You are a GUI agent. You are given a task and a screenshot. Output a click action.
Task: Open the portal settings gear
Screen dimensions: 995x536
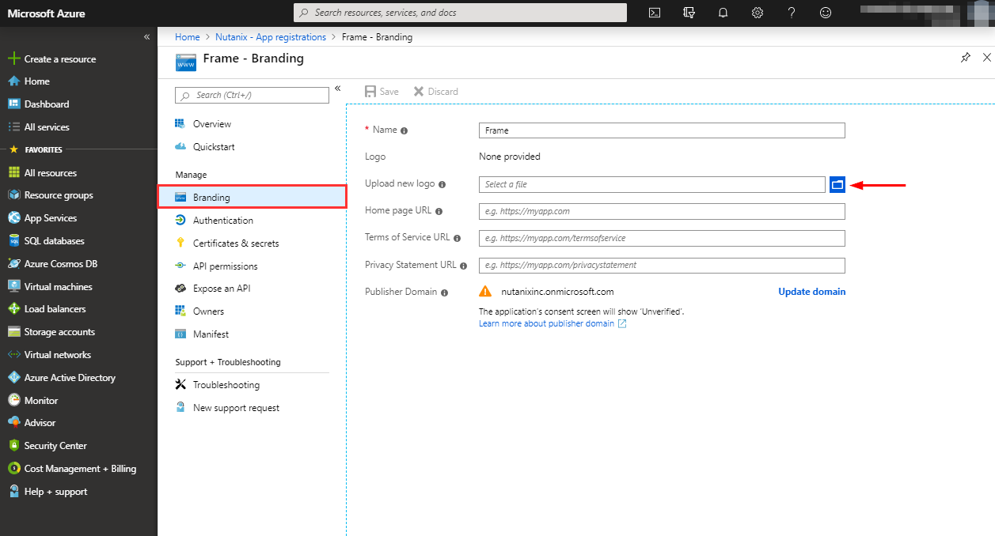point(757,13)
